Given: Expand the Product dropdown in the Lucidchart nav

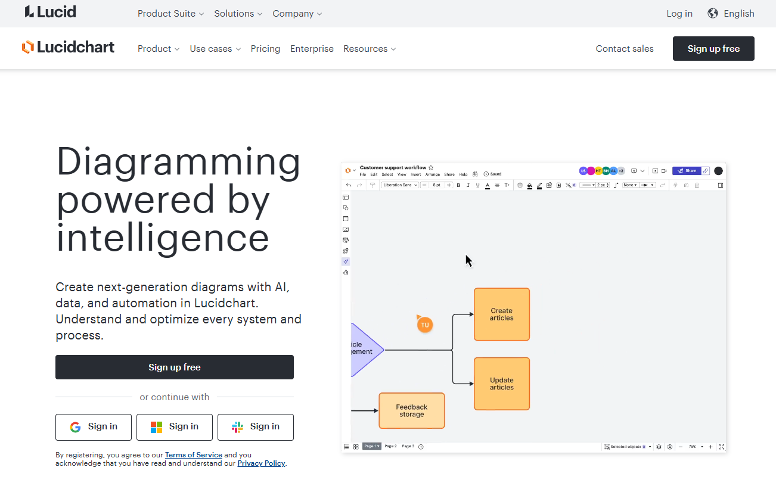Looking at the screenshot, I should (159, 49).
